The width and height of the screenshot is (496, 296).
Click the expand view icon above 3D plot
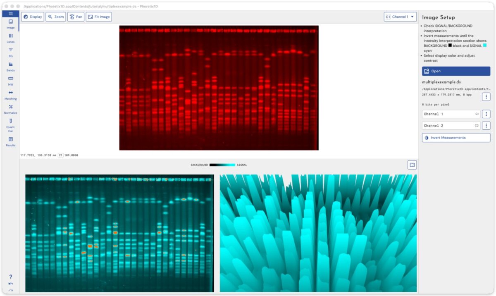pos(412,165)
